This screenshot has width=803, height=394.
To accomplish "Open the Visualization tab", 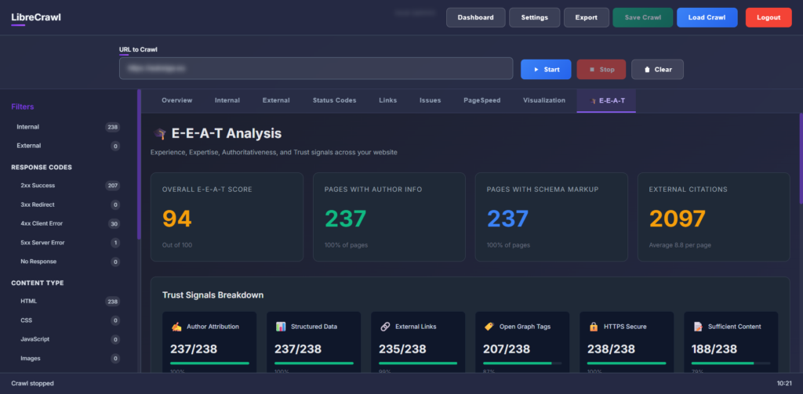I will (x=544, y=100).
